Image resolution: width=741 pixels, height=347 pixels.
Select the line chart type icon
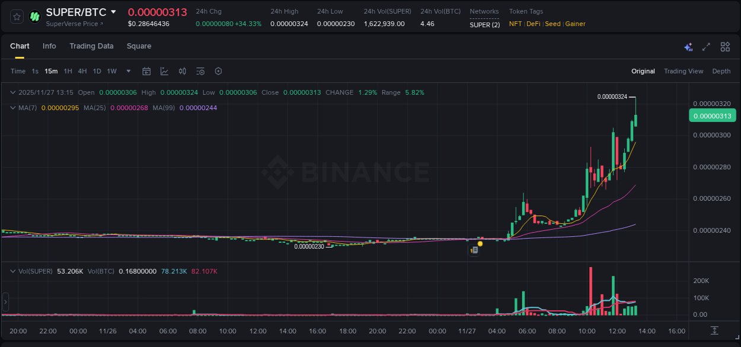click(164, 71)
